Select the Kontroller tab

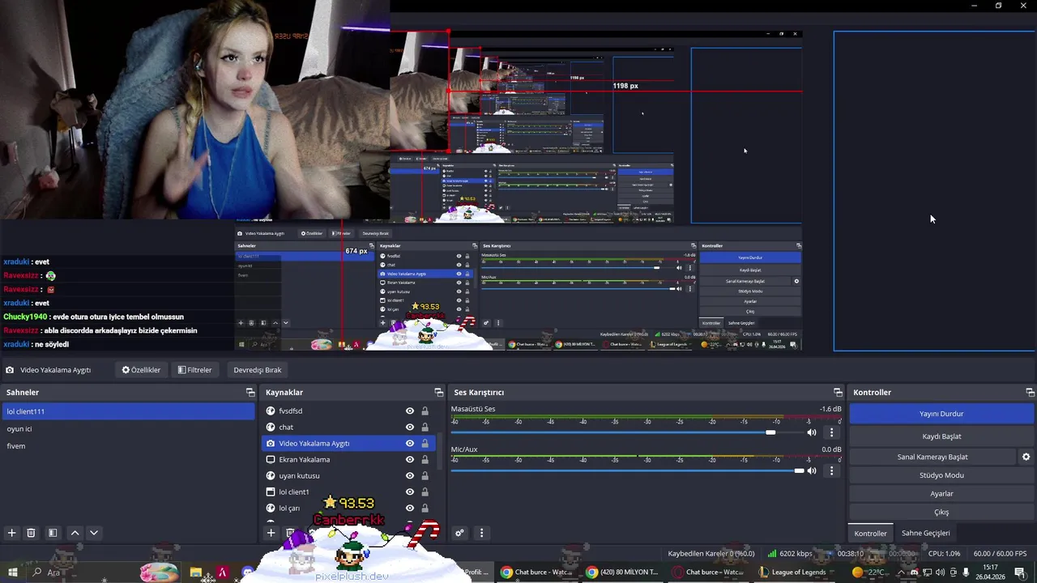tap(870, 533)
